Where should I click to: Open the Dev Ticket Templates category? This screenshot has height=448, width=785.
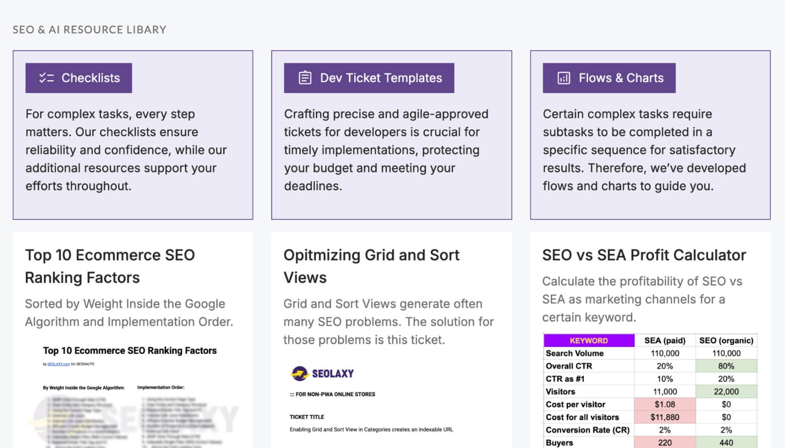(369, 78)
